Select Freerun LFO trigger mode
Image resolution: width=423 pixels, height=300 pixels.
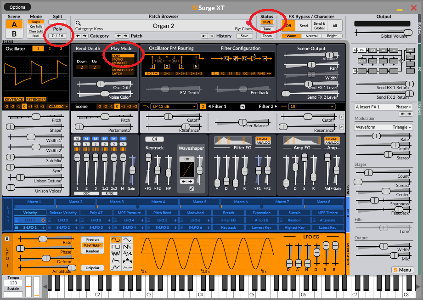[x=92, y=239]
